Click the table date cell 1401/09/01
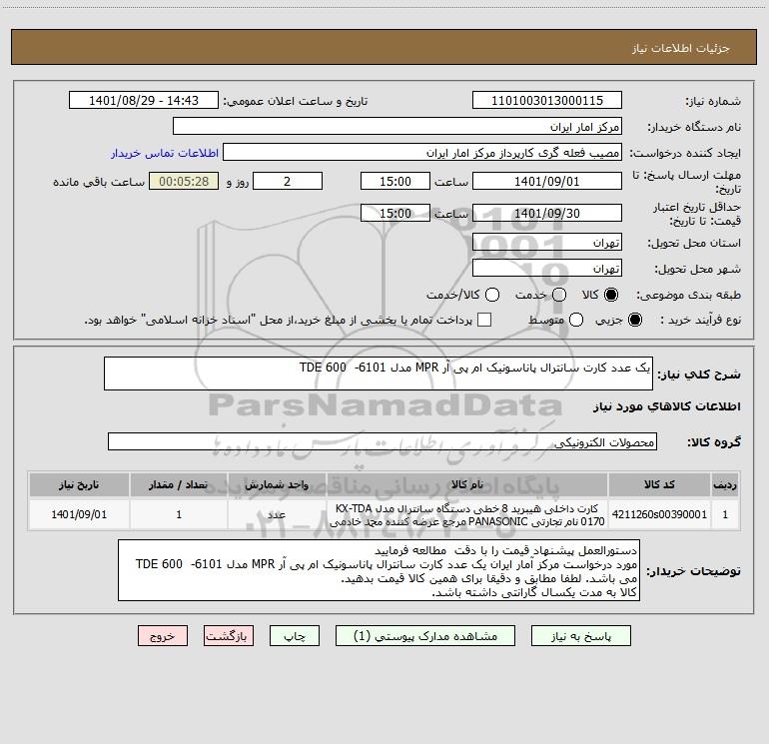 point(79,514)
